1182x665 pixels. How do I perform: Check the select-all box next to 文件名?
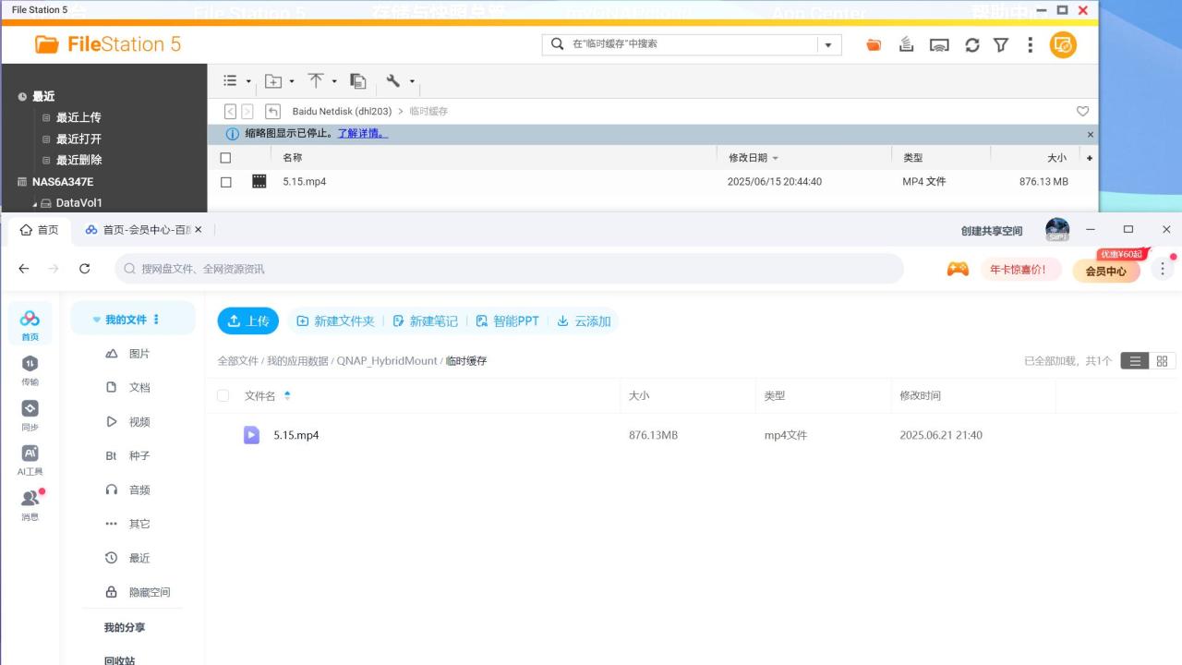(x=223, y=395)
